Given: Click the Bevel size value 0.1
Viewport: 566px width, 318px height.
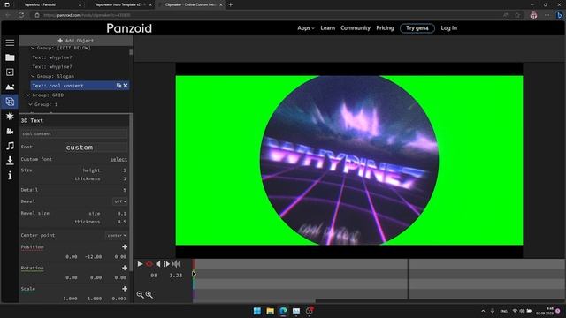Looking at the screenshot, I should tap(122, 214).
